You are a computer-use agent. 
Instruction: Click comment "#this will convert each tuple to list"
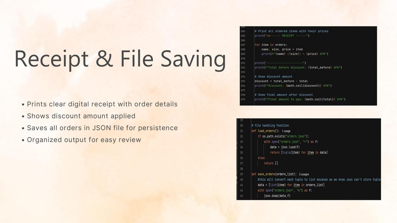click(319, 179)
